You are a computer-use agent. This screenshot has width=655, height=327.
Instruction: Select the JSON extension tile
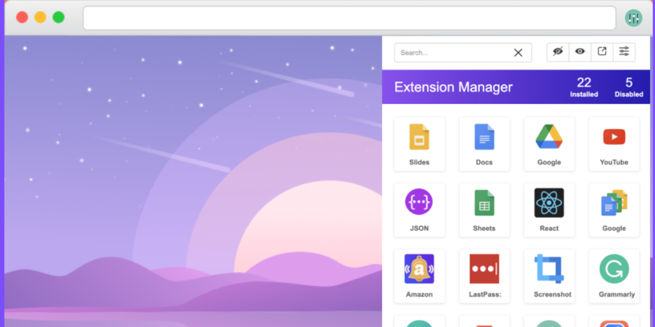pyautogui.click(x=420, y=210)
